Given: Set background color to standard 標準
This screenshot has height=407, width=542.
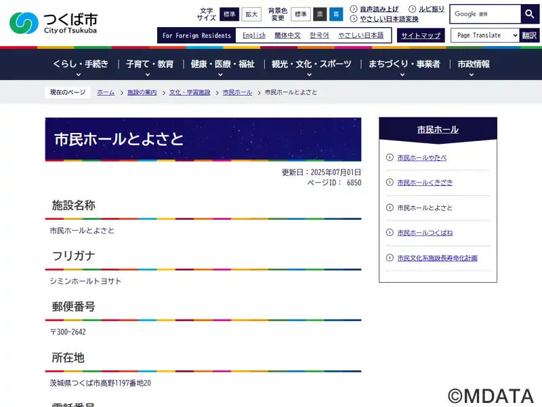Looking at the screenshot, I should 300,14.
